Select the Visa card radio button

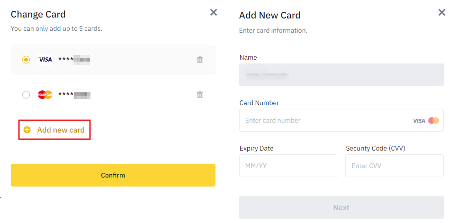[26, 60]
